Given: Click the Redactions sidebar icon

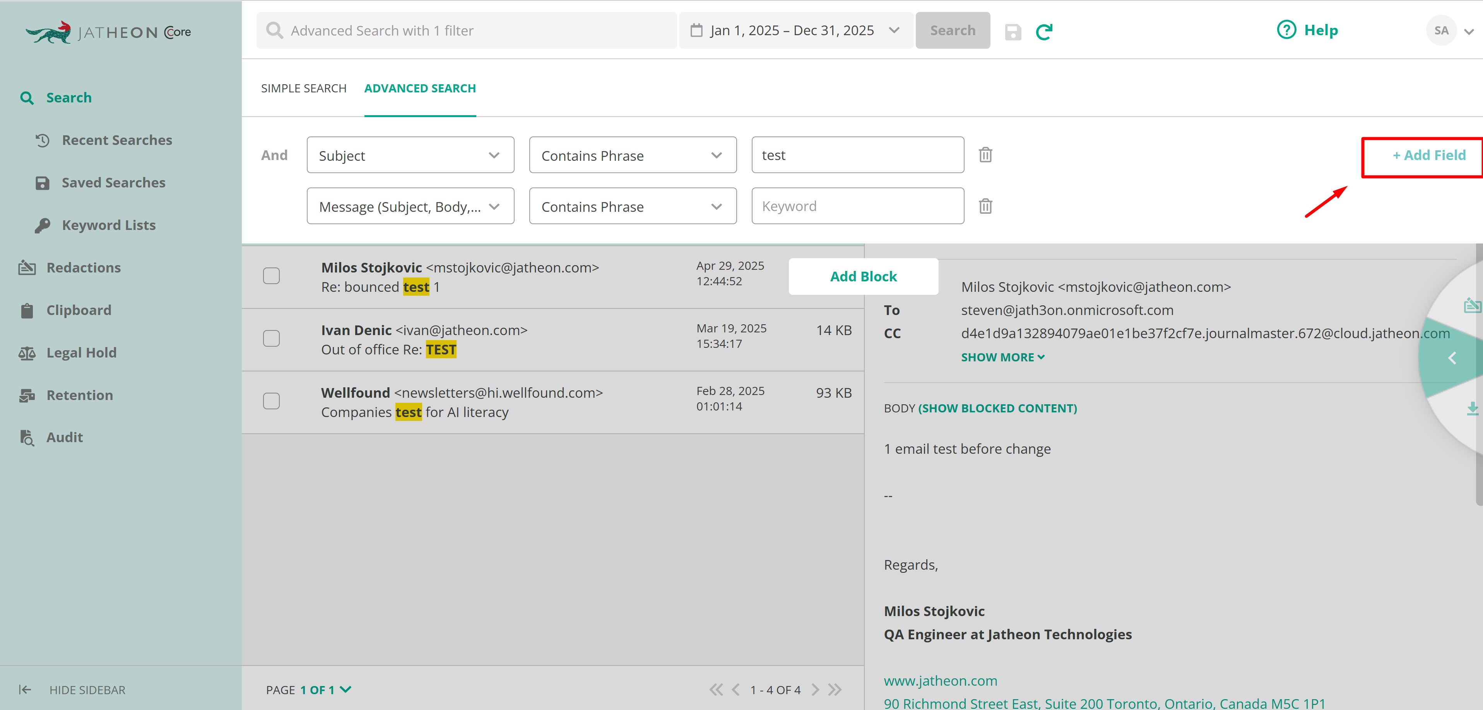Looking at the screenshot, I should [27, 267].
